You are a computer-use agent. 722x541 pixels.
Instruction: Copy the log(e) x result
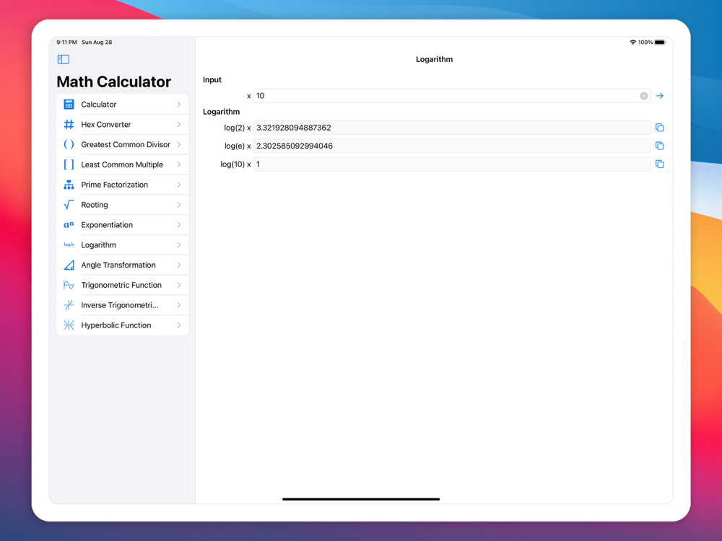pyautogui.click(x=659, y=146)
